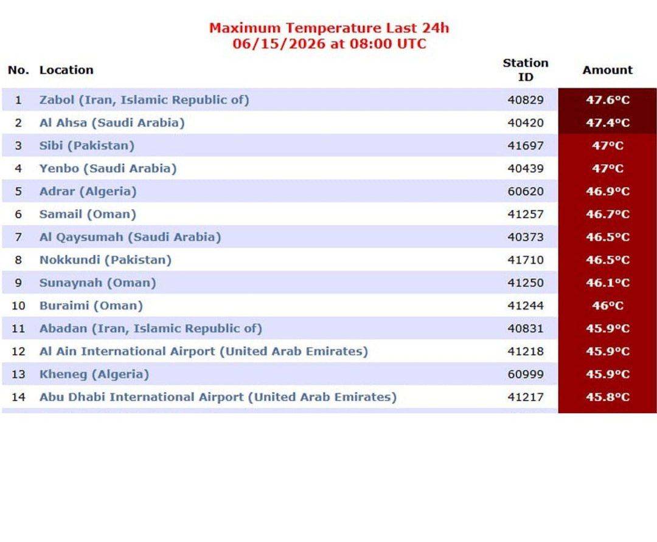
Task: Click the 45.8°C amount cell
Action: pos(608,397)
